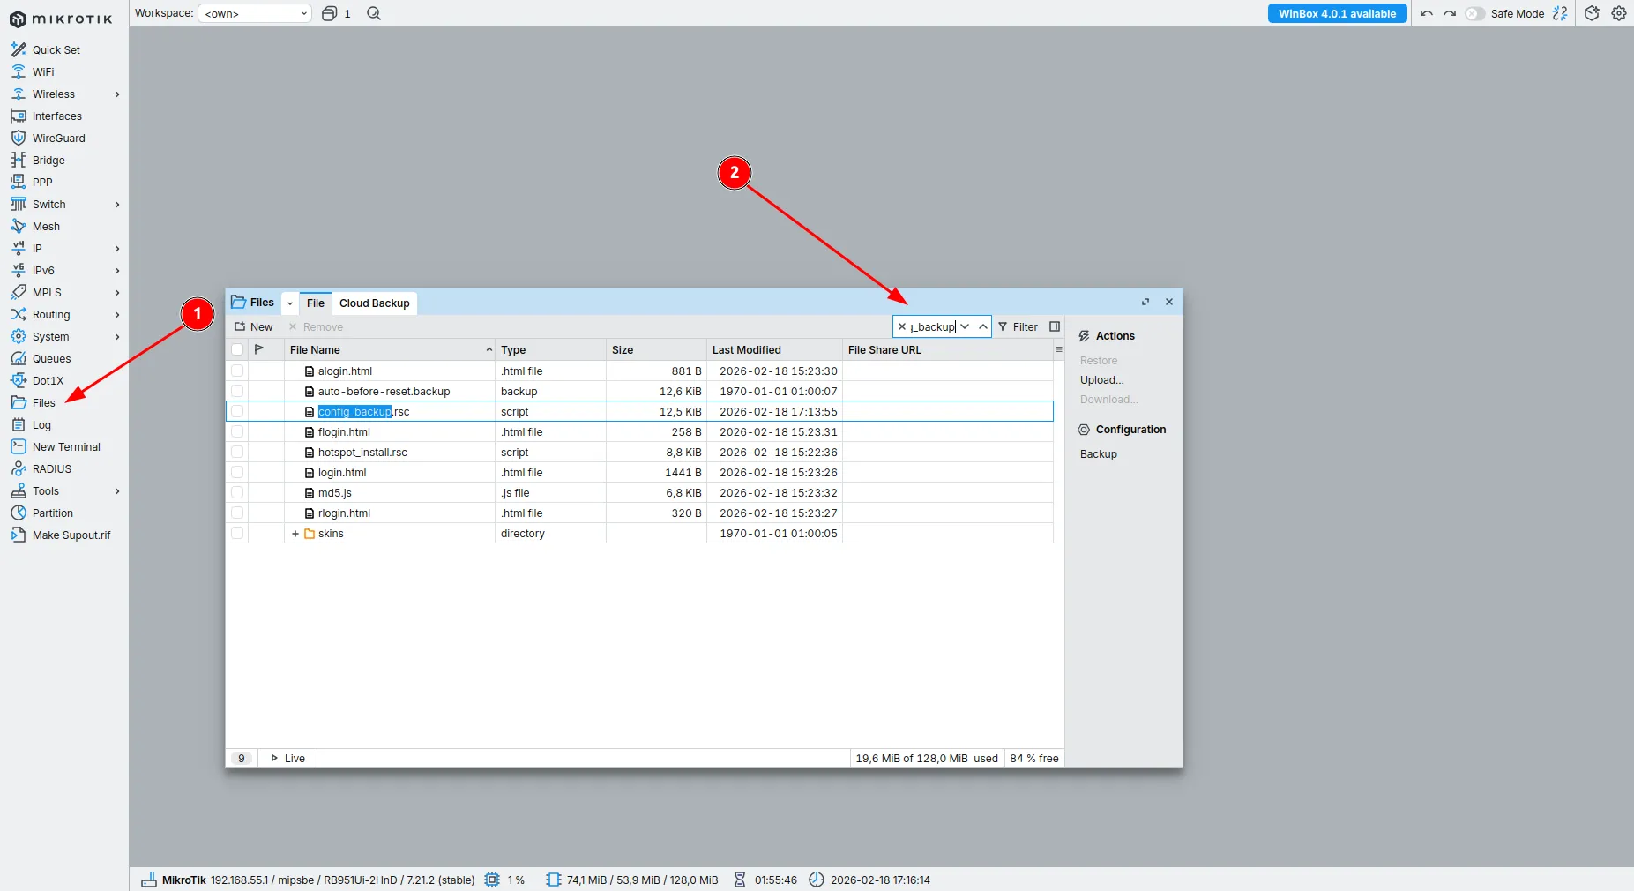The image size is (1634, 891).
Task: Open the global search magnifier
Action: [374, 13]
